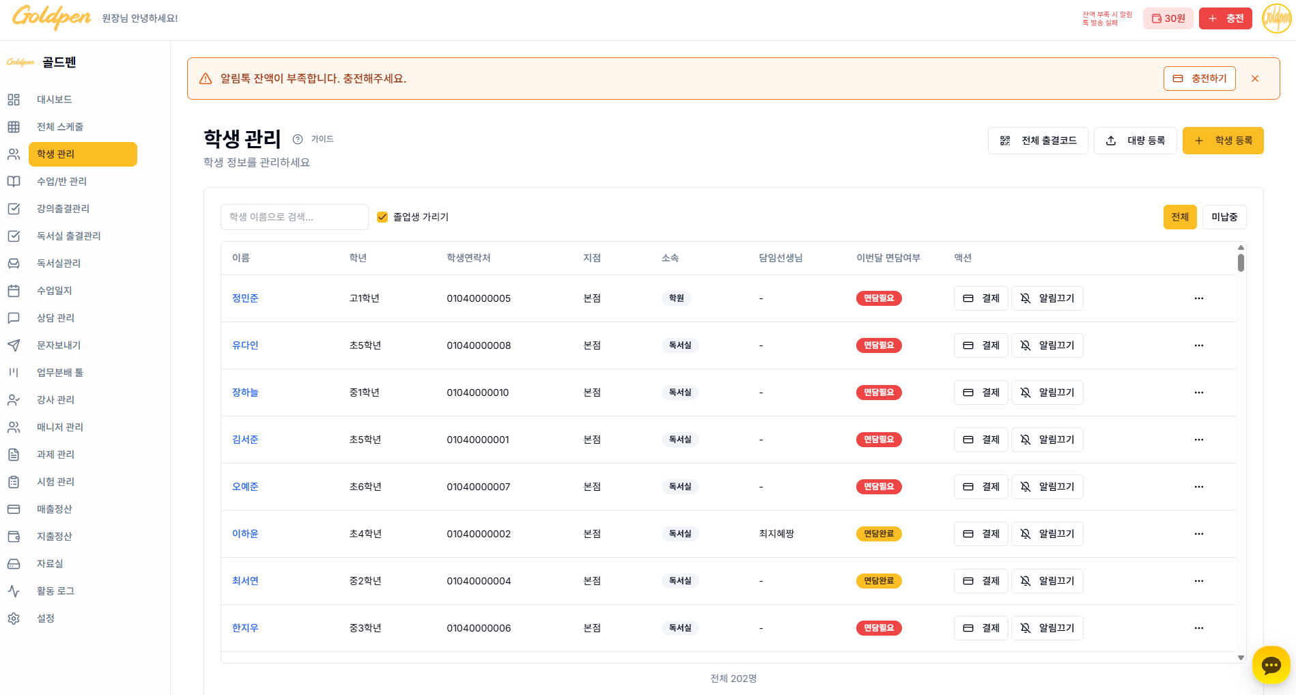Dismiss the low balance alert banner

[x=1254, y=79]
